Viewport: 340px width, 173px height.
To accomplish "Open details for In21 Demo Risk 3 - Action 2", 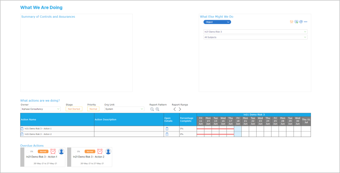I will point(167,134).
